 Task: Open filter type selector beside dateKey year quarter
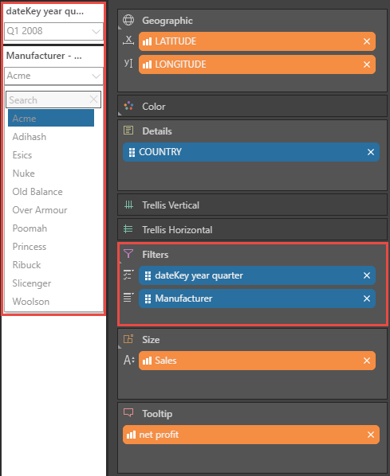click(x=128, y=275)
